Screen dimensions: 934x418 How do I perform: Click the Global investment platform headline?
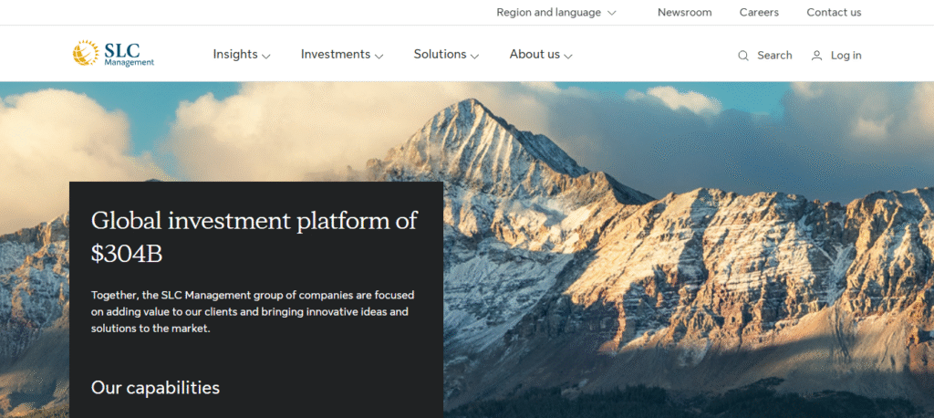[254, 236]
